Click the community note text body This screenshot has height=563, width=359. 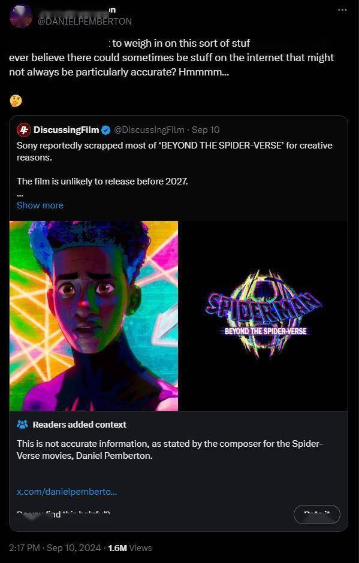tap(170, 450)
